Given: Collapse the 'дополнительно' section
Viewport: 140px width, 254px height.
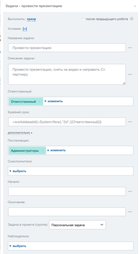Looking at the screenshot, I should point(20,133).
